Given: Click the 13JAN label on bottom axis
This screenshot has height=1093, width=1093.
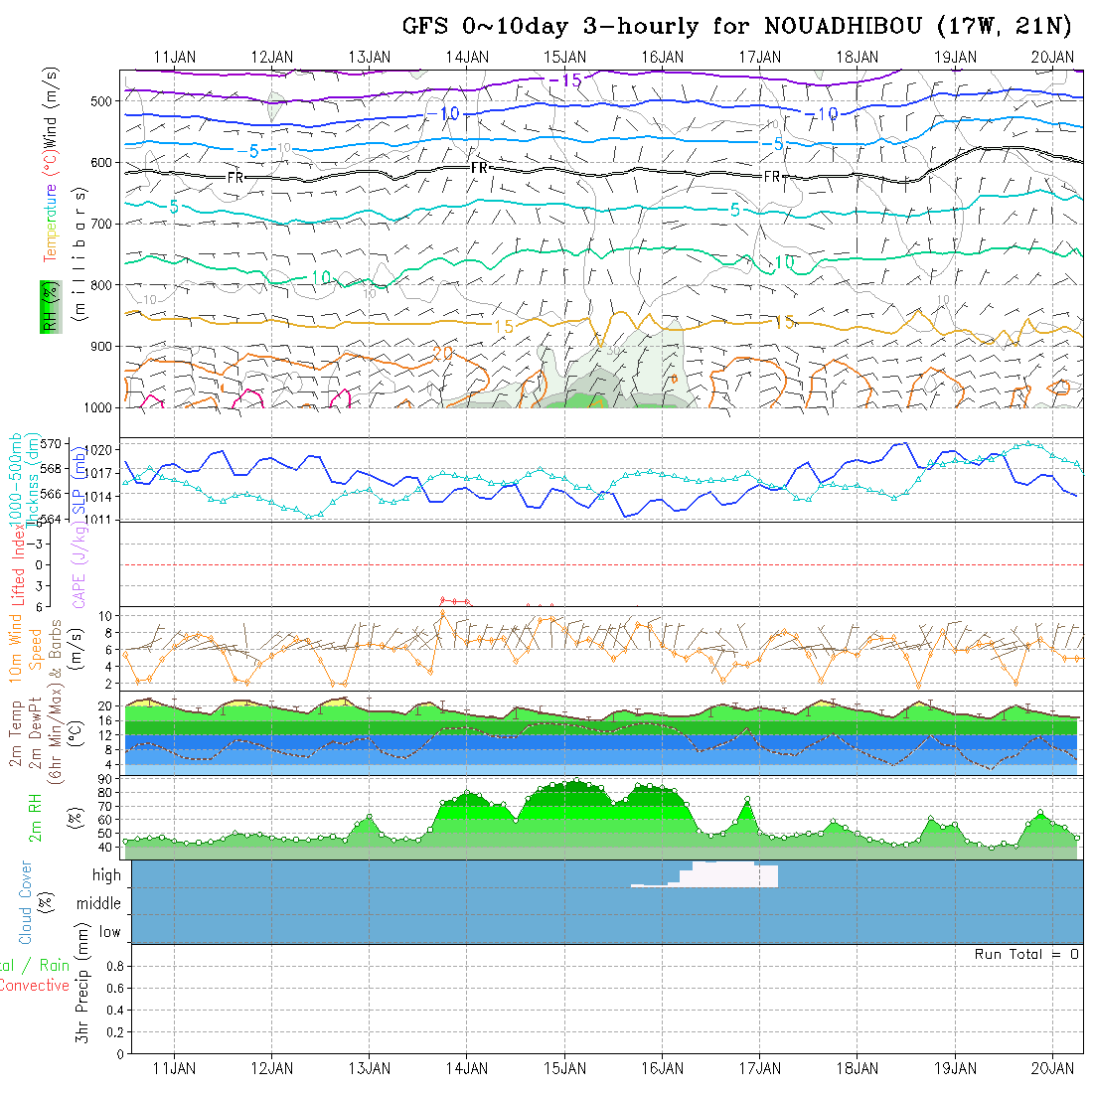Looking at the screenshot, I should (370, 1068).
